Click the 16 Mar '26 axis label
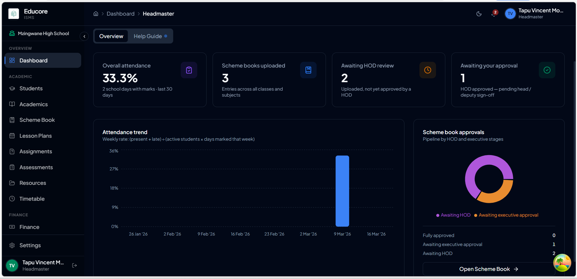The image size is (577, 279). (x=376, y=234)
